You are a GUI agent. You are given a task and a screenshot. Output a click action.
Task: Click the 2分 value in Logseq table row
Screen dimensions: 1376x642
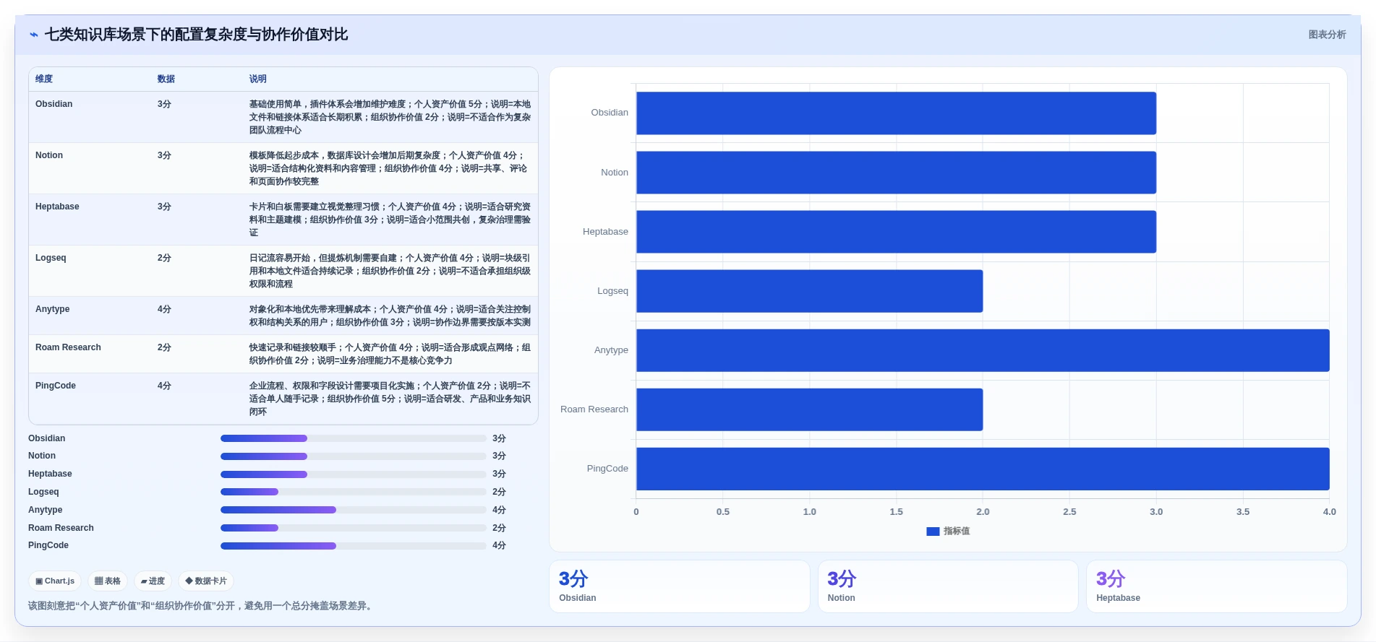(x=164, y=258)
